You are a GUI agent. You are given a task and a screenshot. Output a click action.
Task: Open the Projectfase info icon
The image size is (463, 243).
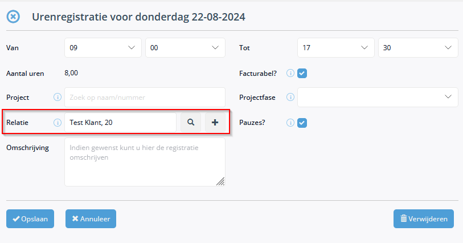coord(290,97)
